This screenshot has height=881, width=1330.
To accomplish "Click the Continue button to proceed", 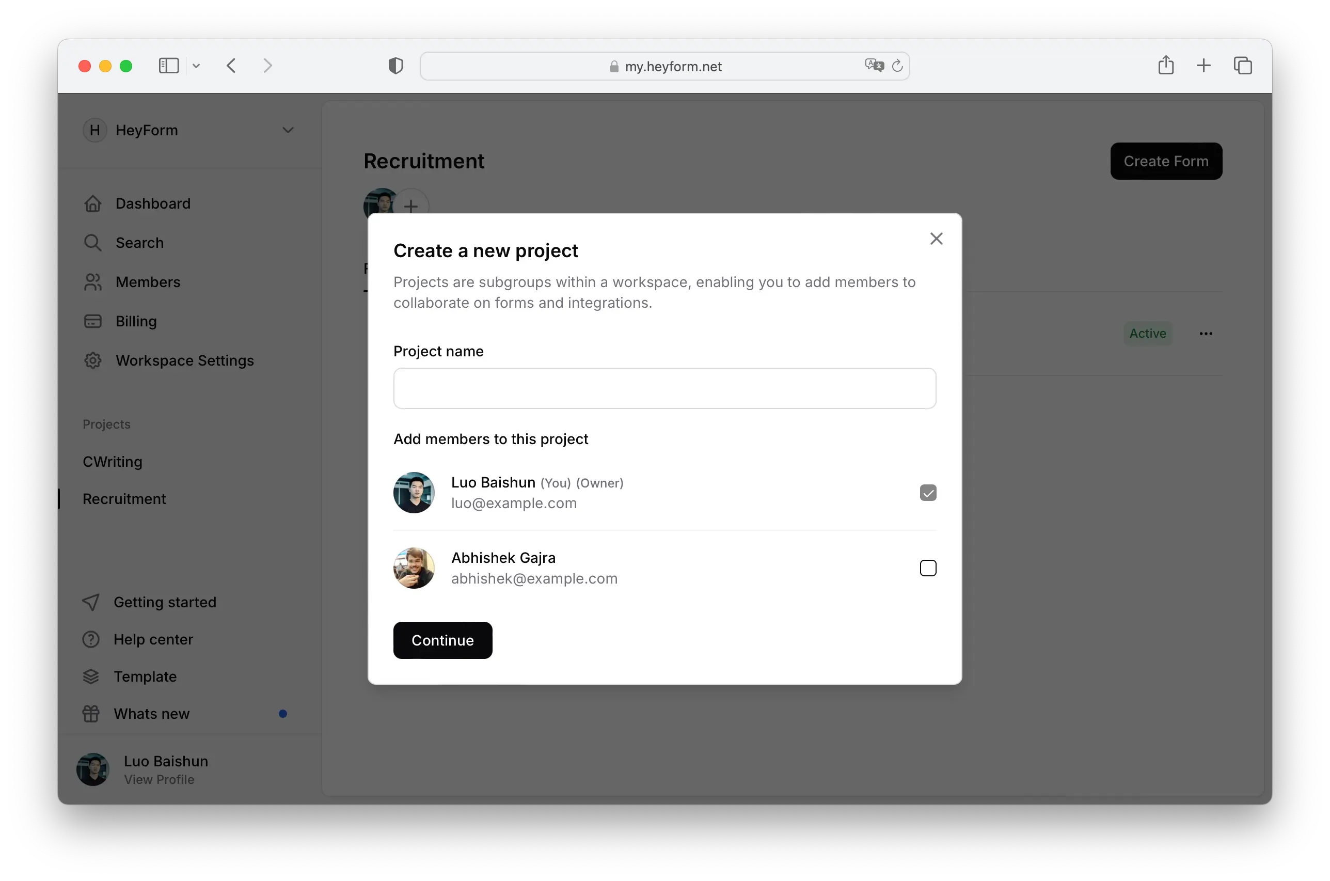I will (442, 640).
